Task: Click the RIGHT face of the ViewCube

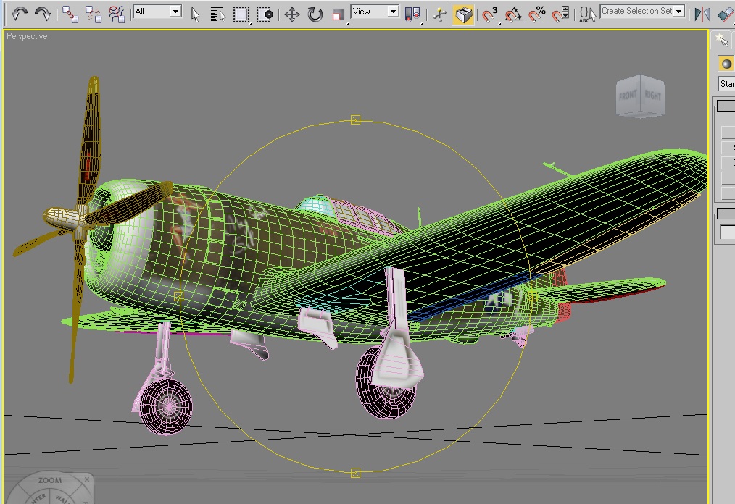Action: pyautogui.click(x=652, y=96)
